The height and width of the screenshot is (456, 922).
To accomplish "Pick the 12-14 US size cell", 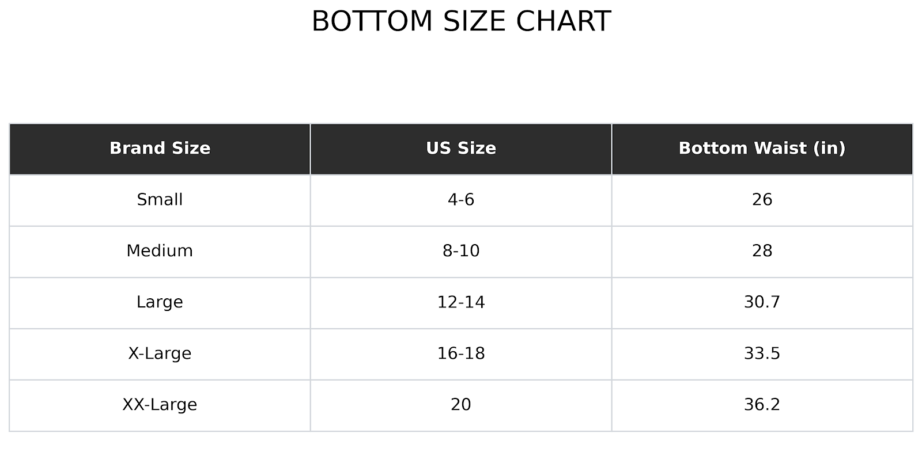I will coord(461,302).
